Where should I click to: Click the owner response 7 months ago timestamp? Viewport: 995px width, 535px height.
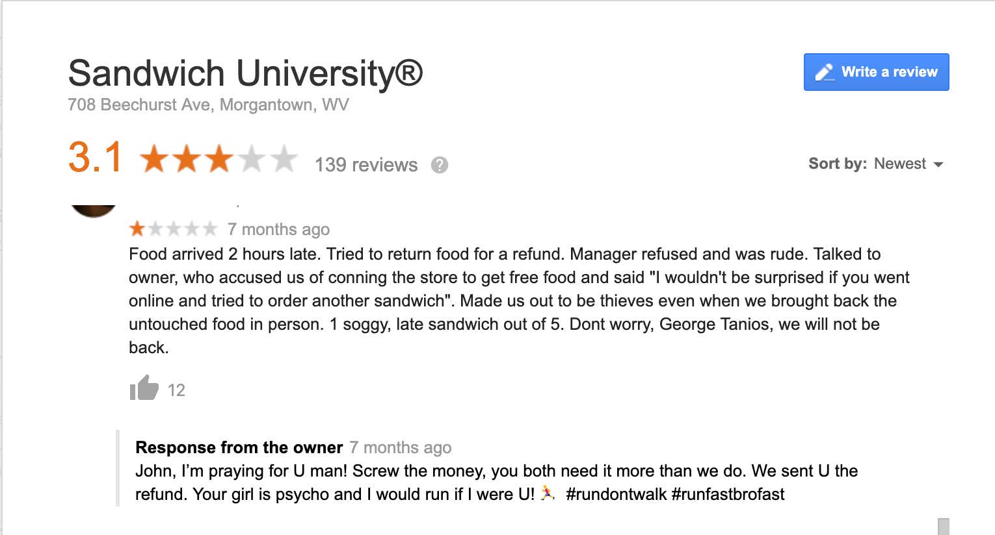point(401,447)
